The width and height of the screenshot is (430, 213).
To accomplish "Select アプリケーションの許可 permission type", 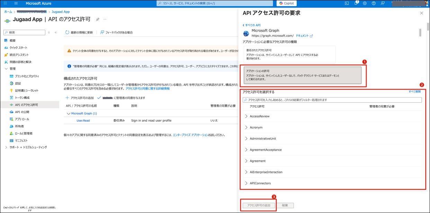I will coord(303,75).
